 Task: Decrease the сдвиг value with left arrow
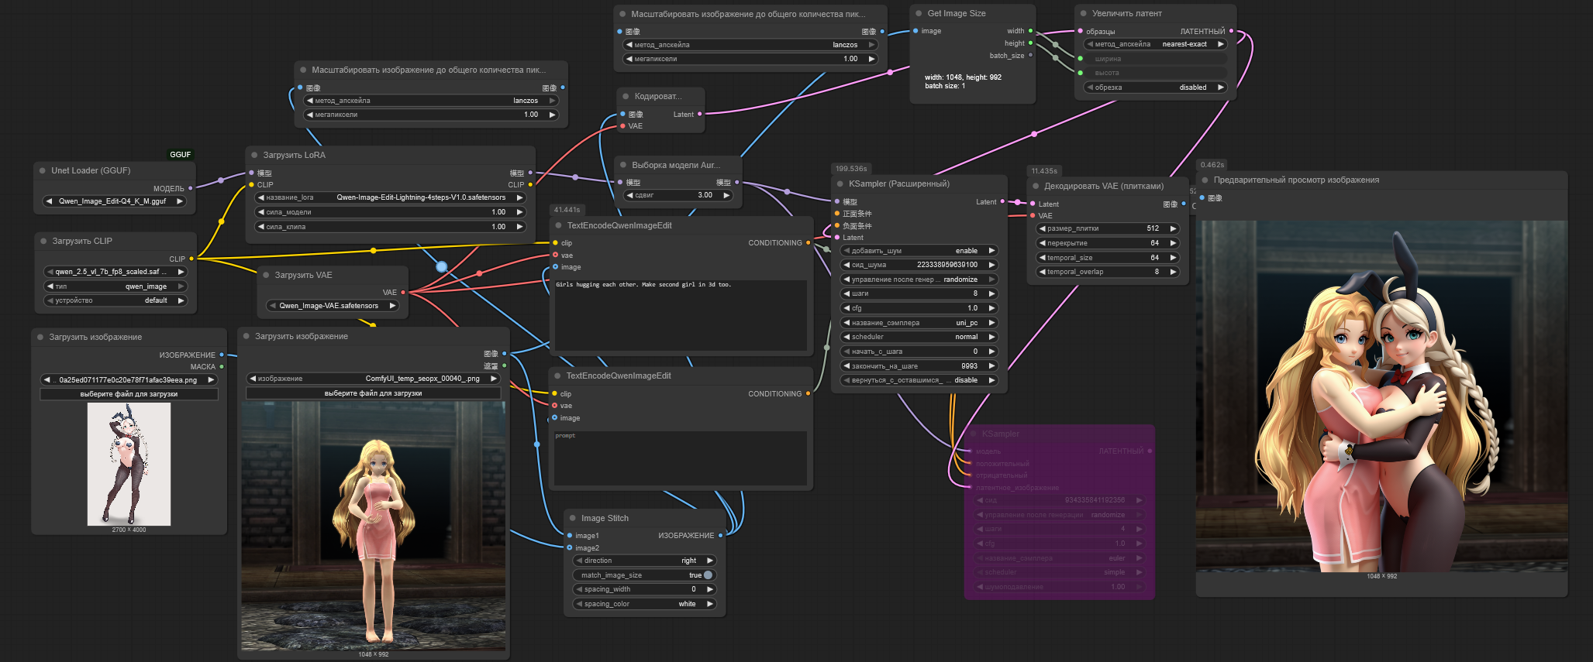click(629, 195)
